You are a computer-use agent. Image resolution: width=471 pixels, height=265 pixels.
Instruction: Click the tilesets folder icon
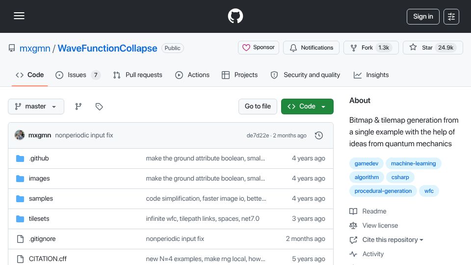click(20, 219)
